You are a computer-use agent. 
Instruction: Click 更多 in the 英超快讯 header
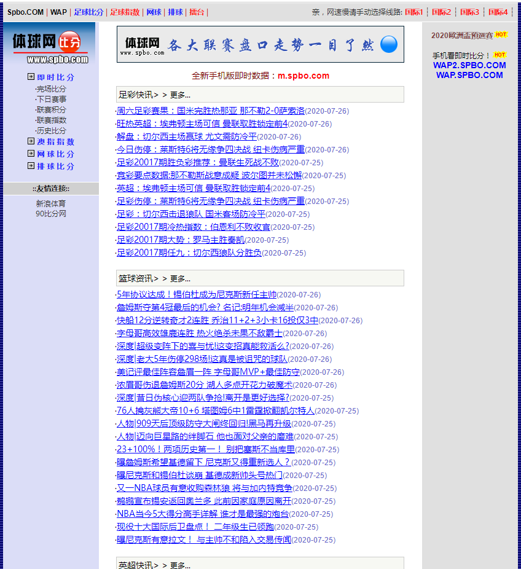(x=180, y=565)
